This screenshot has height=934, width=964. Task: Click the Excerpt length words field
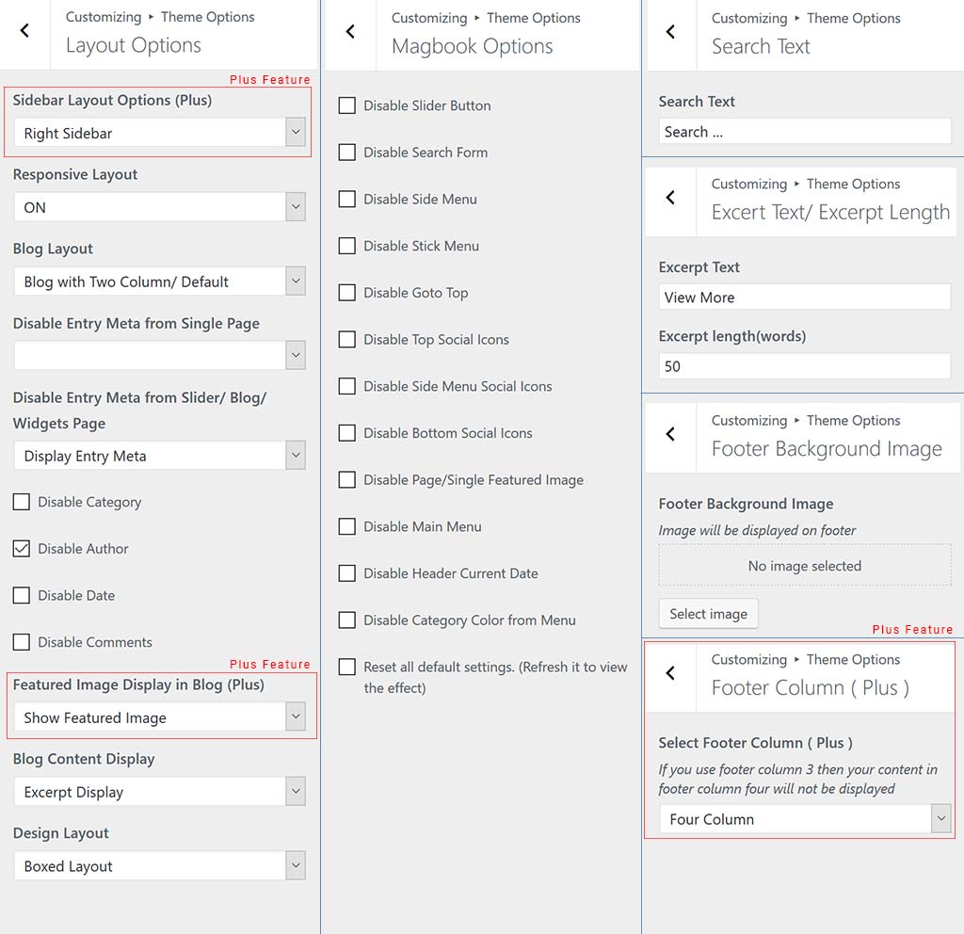click(805, 366)
